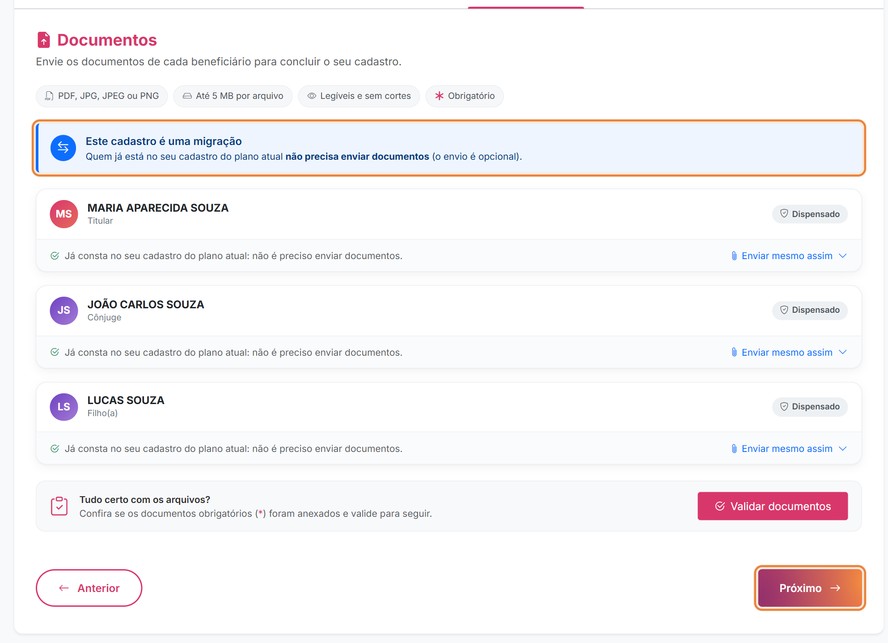The width and height of the screenshot is (888, 643).
Task: Click the clipboard check icon near Tudo certo
Action: pyautogui.click(x=59, y=506)
